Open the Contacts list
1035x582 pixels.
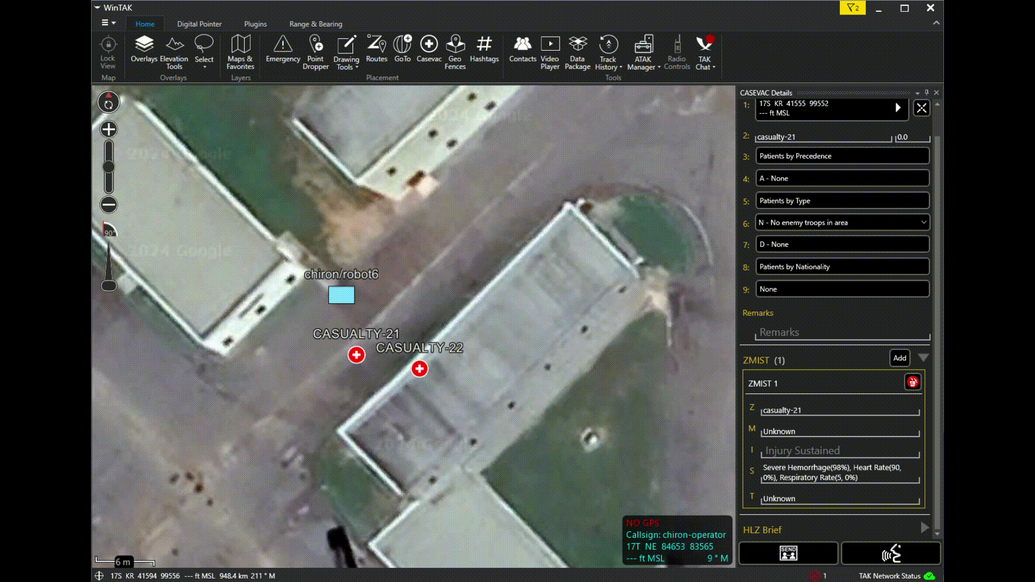(x=522, y=49)
